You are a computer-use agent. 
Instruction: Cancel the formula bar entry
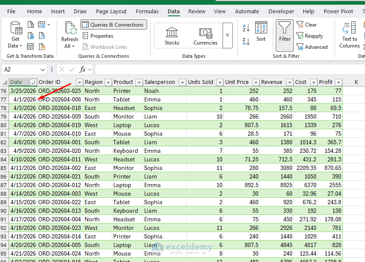click(62, 69)
